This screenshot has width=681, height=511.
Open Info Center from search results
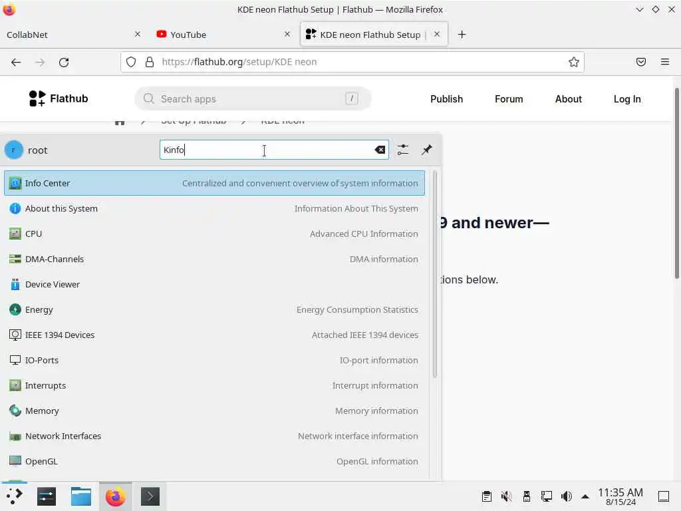[214, 183]
